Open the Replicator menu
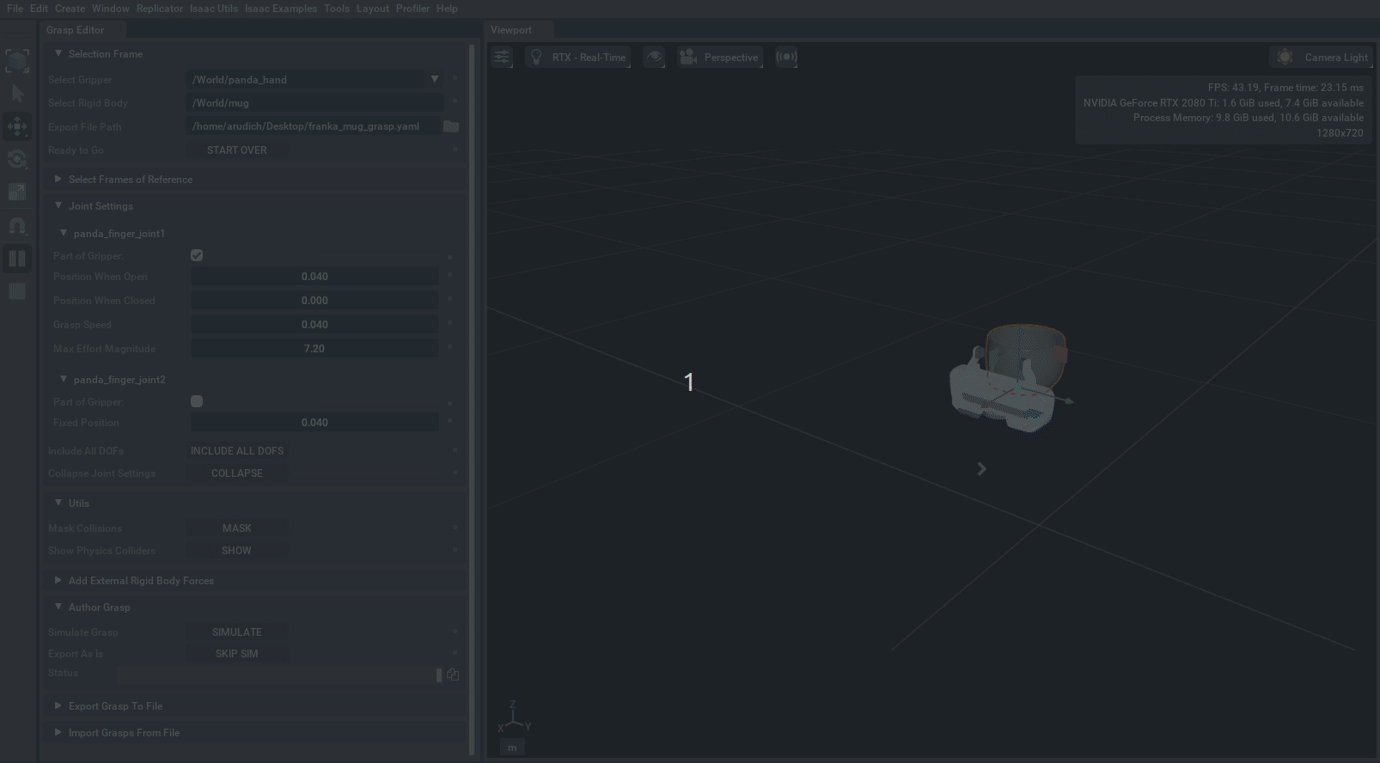This screenshot has height=763, width=1380. pos(159,9)
